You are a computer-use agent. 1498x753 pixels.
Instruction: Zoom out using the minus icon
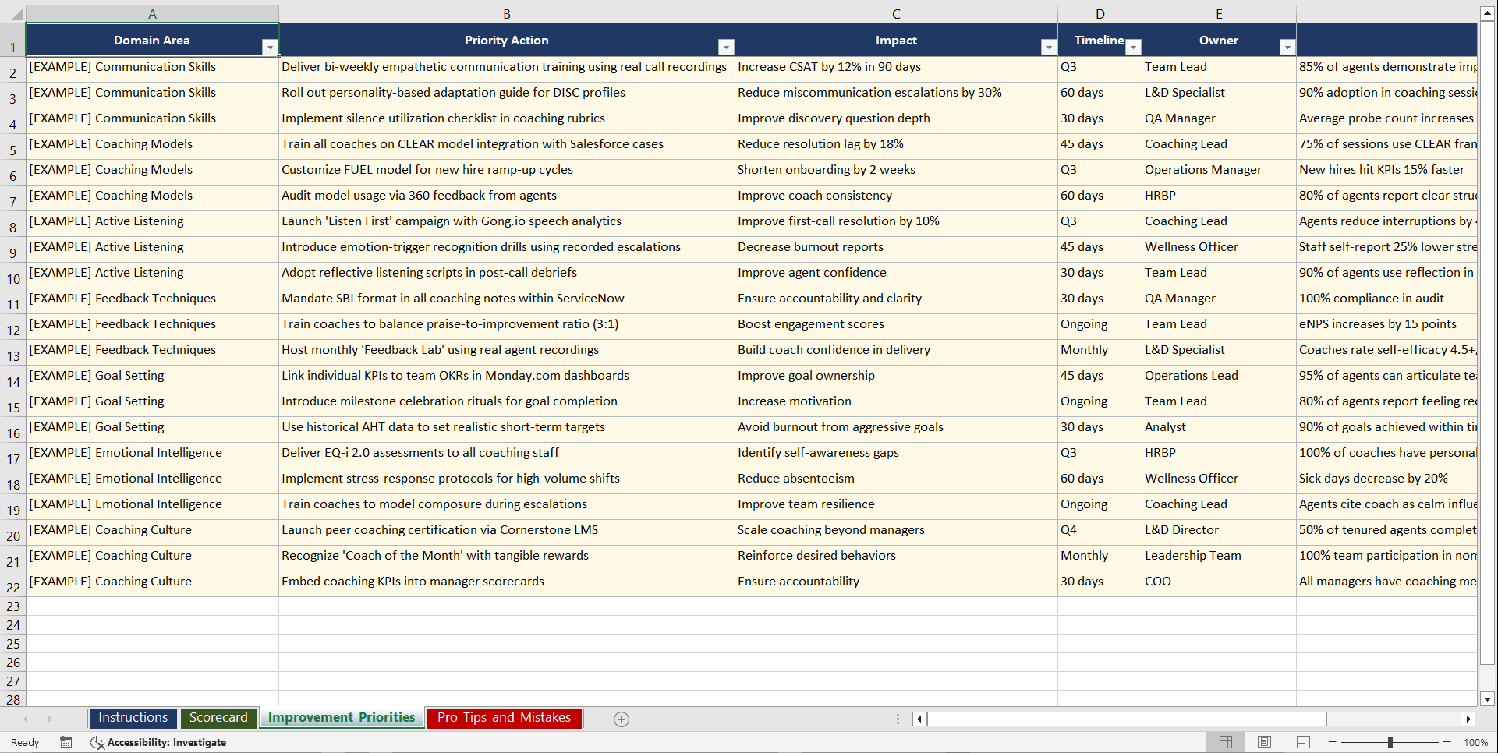coord(1332,742)
